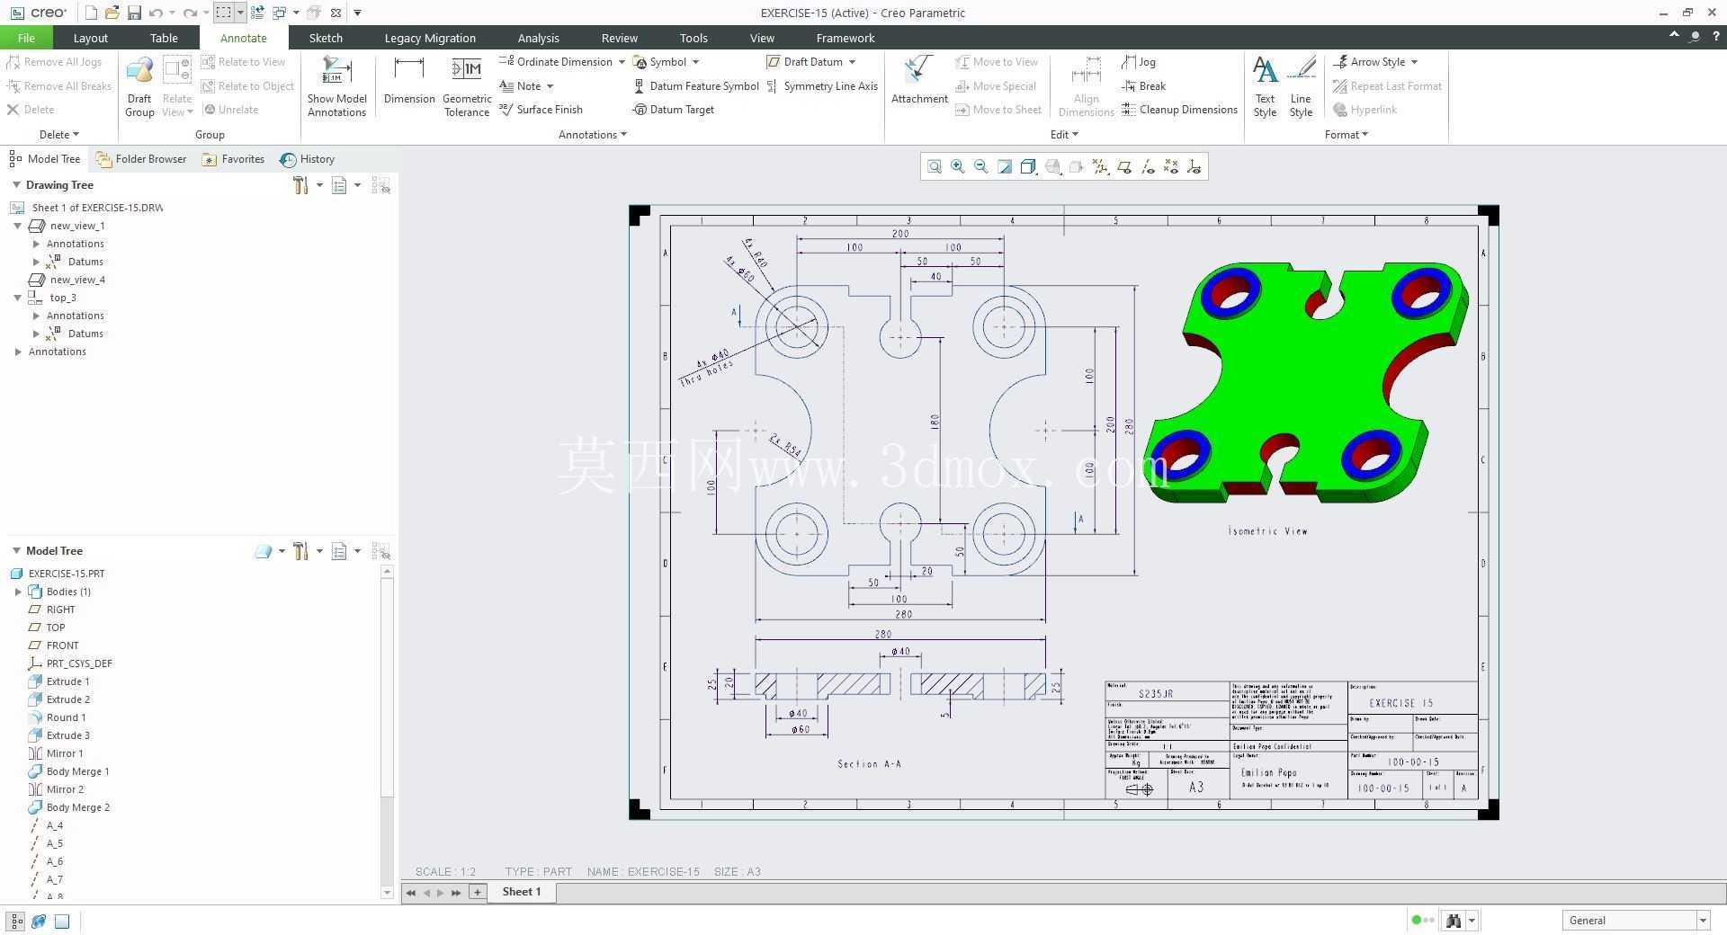
Task: Click the Sheet 1 tab
Action: (x=522, y=892)
